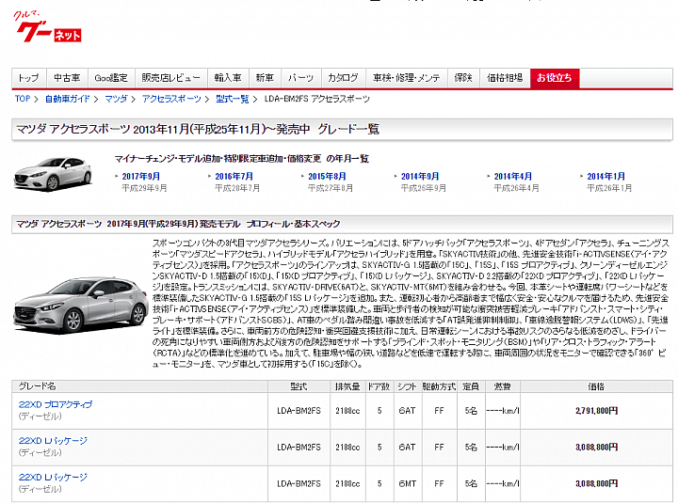Click the 平成29年9月 date text
This screenshot has height=503, width=678.
[x=144, y=188]
